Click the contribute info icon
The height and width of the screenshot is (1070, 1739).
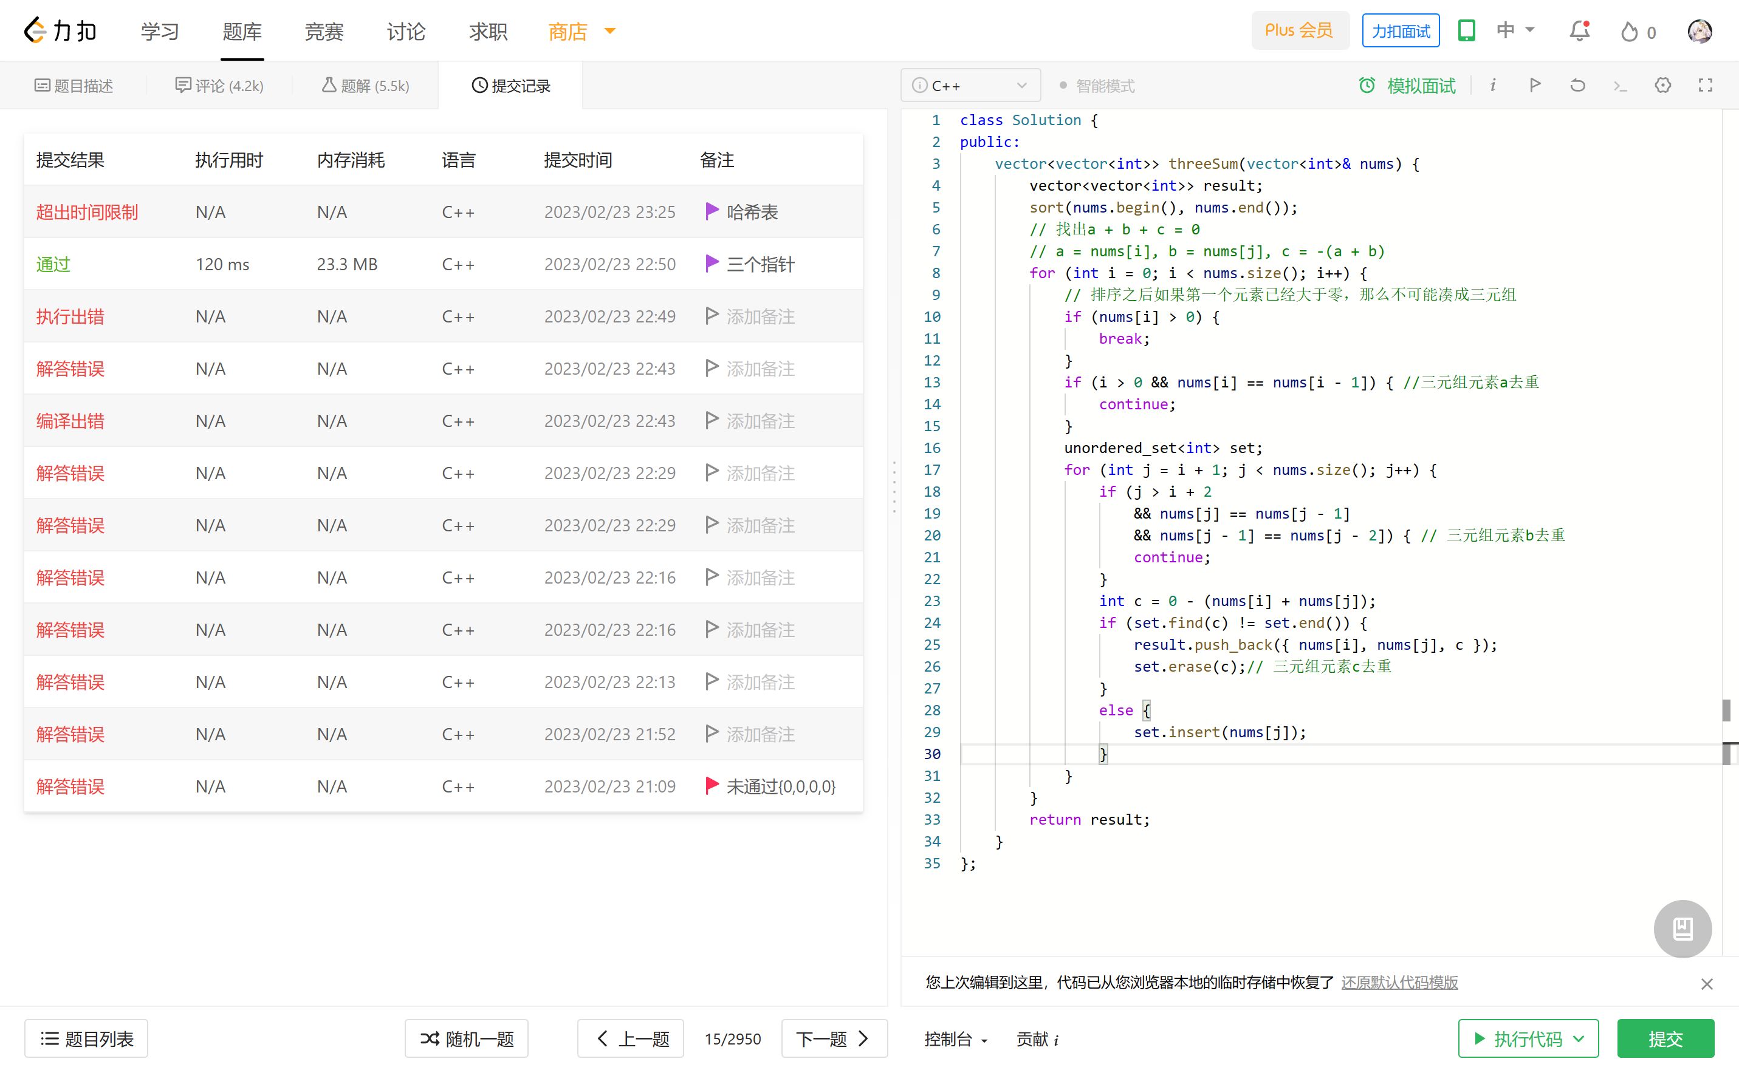(1055, 1040)
